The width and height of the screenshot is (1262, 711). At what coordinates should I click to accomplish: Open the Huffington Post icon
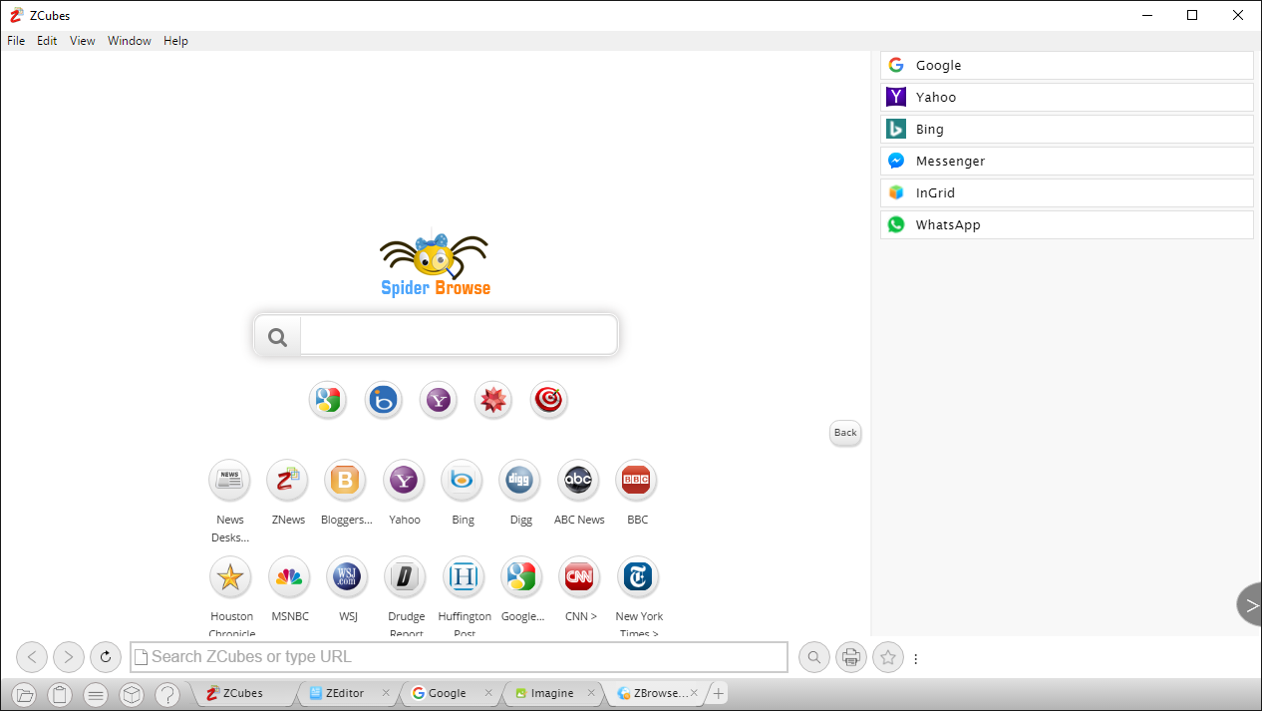pyautogui.click(x=464, y=577)
